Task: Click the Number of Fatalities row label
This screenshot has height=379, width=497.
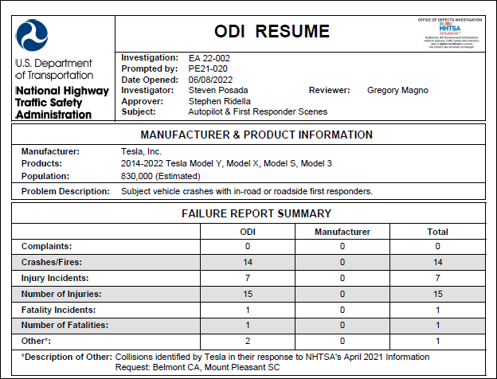Action: (65, 325)
